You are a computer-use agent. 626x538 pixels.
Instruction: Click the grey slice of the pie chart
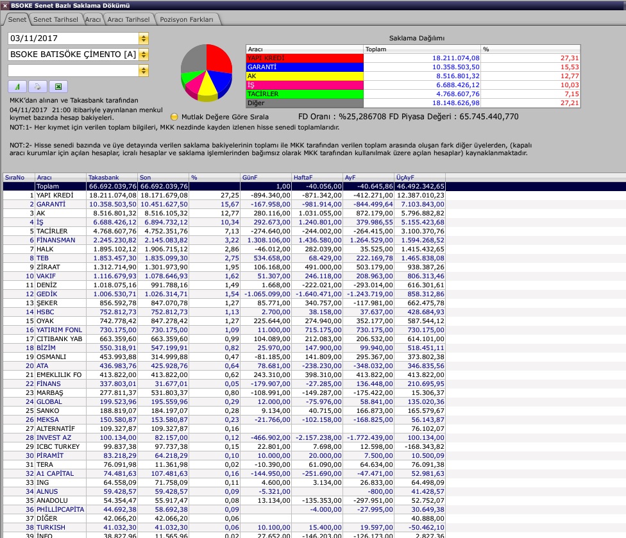[x=194, y=58]
